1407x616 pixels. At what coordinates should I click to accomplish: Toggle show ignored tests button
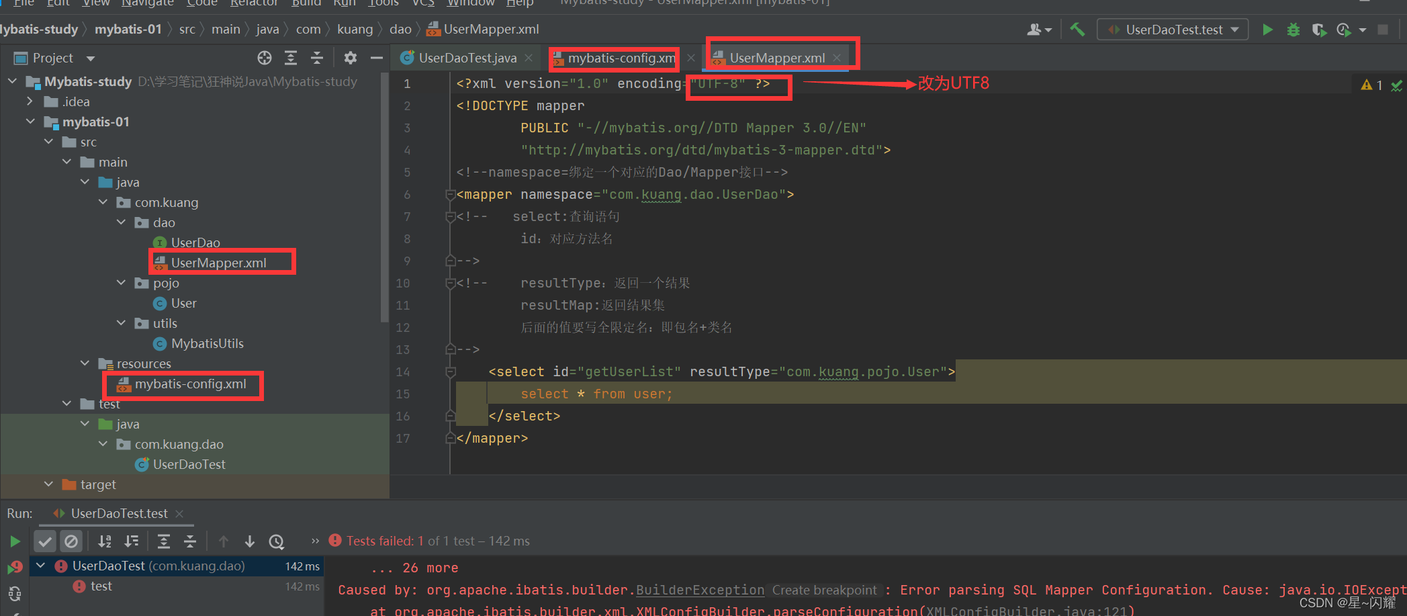click(x=71, y=541)
